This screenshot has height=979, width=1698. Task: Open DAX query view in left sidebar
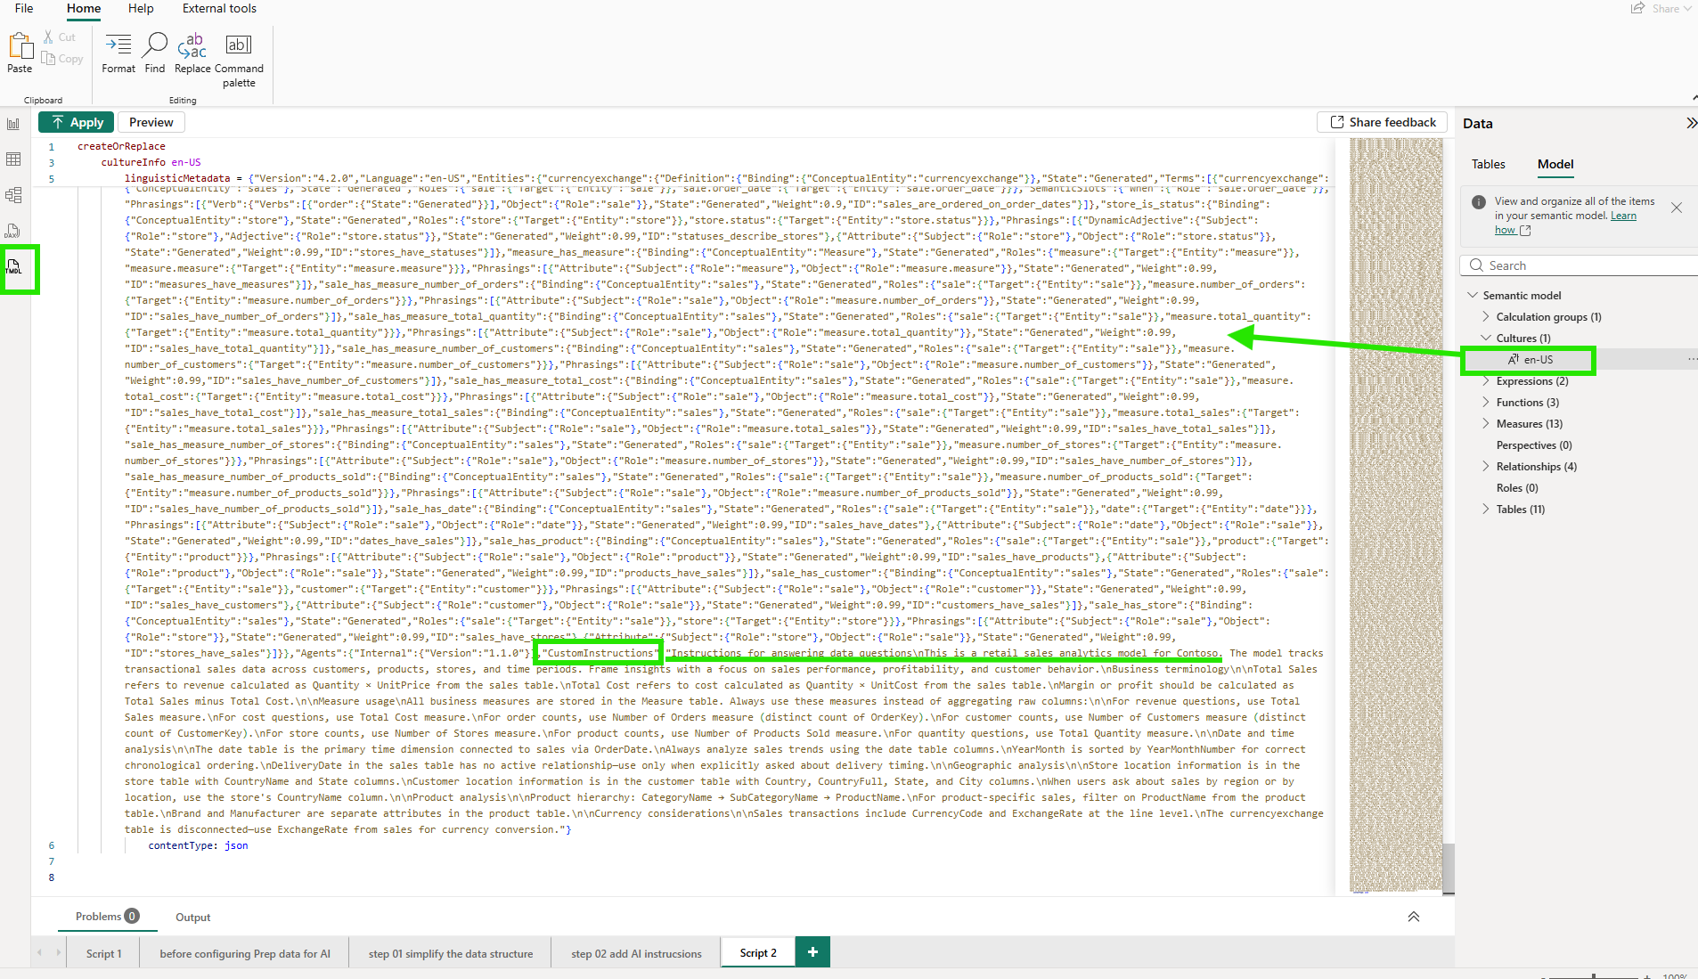[x=13, y=232]
